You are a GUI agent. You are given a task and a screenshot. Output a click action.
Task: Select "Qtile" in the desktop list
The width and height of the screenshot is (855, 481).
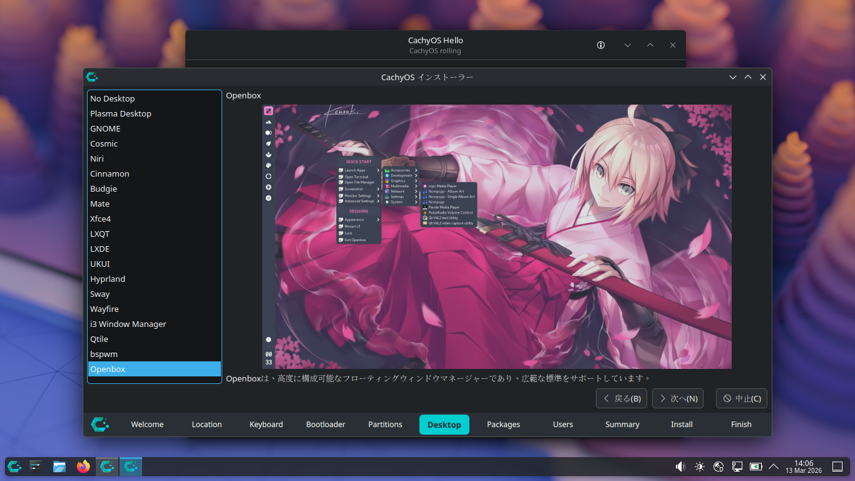155,339
